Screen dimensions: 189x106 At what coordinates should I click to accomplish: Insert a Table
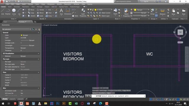[x=75, y=16]
